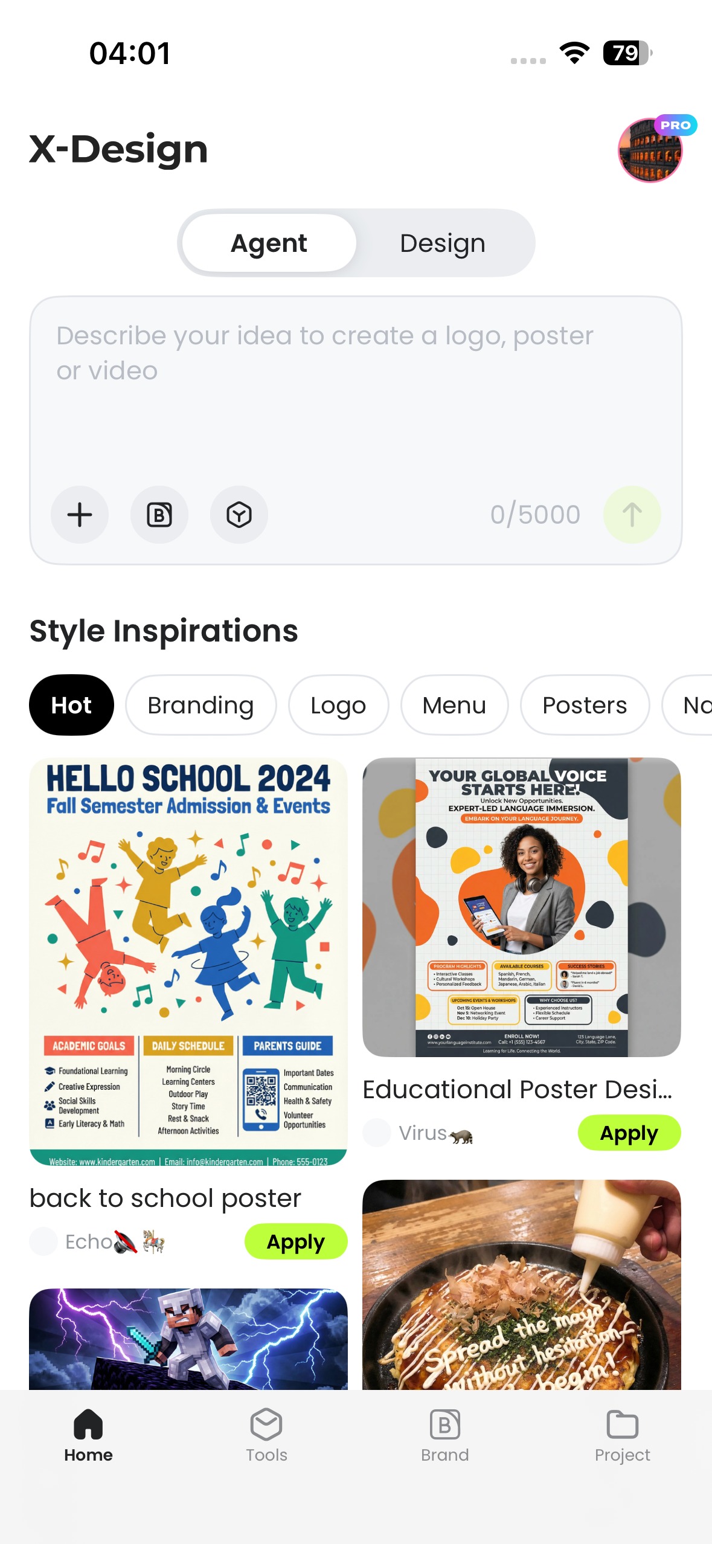Open the Brand tab in bottom bar

click(445, 1435)
